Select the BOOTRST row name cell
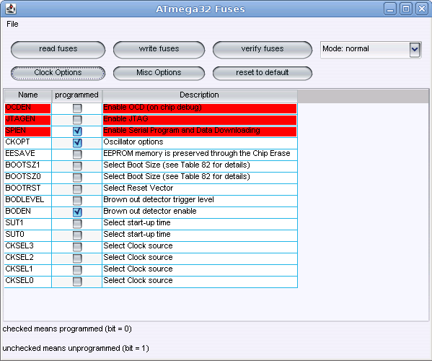Viewport: 432px width, 361px height. click(x=28, y=189)
